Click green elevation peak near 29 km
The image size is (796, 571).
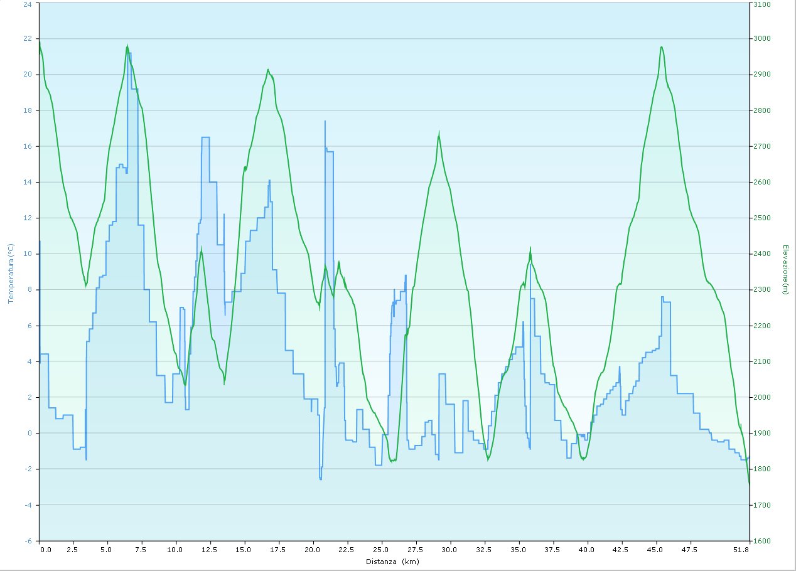click(439, 133)
